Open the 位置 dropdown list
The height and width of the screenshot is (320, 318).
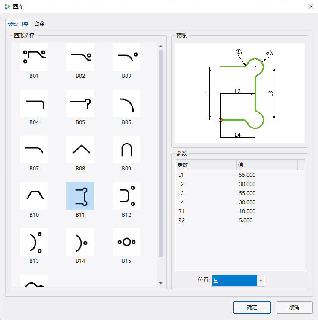[261, 281]
